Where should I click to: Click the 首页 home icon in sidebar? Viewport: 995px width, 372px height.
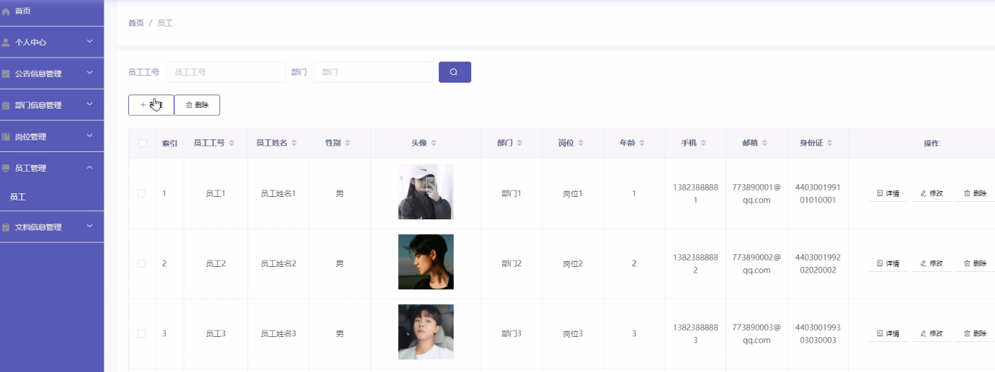click(6, 12)
